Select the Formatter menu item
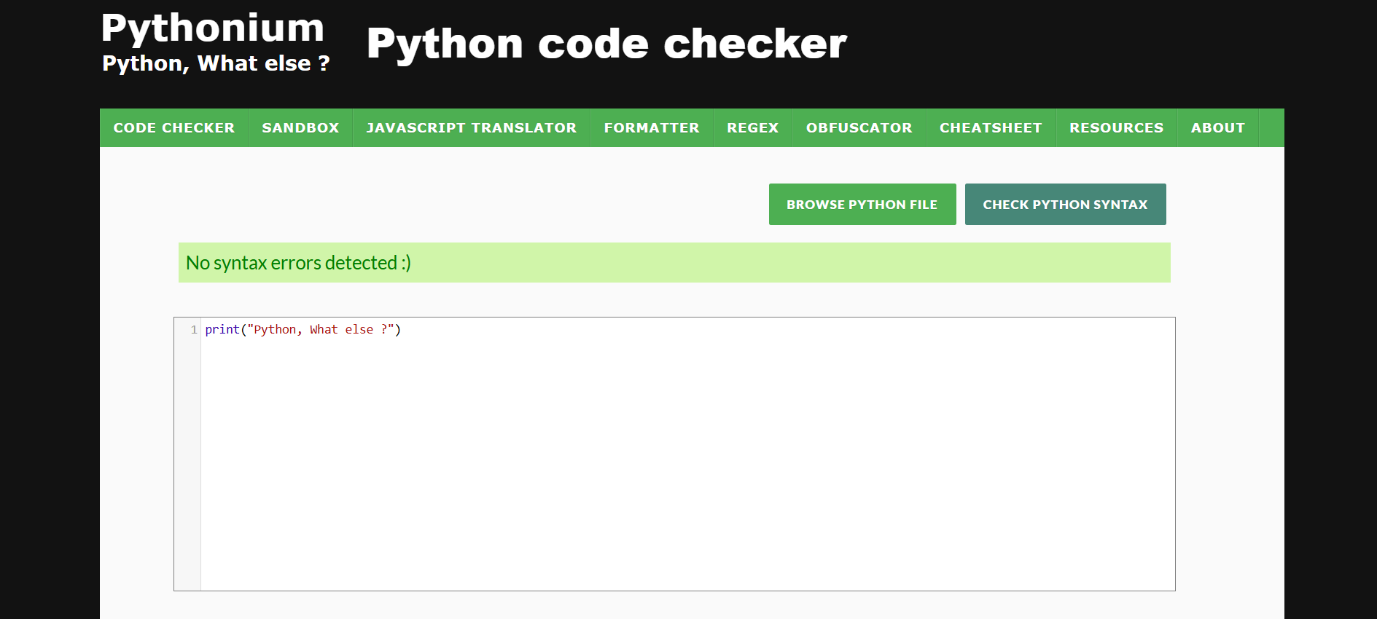Image resolution: width=1377 pixels, height=619 pixels. point(652,128)
